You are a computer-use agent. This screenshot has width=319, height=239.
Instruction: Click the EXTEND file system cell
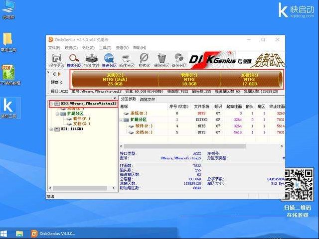(x=201, y=119)
